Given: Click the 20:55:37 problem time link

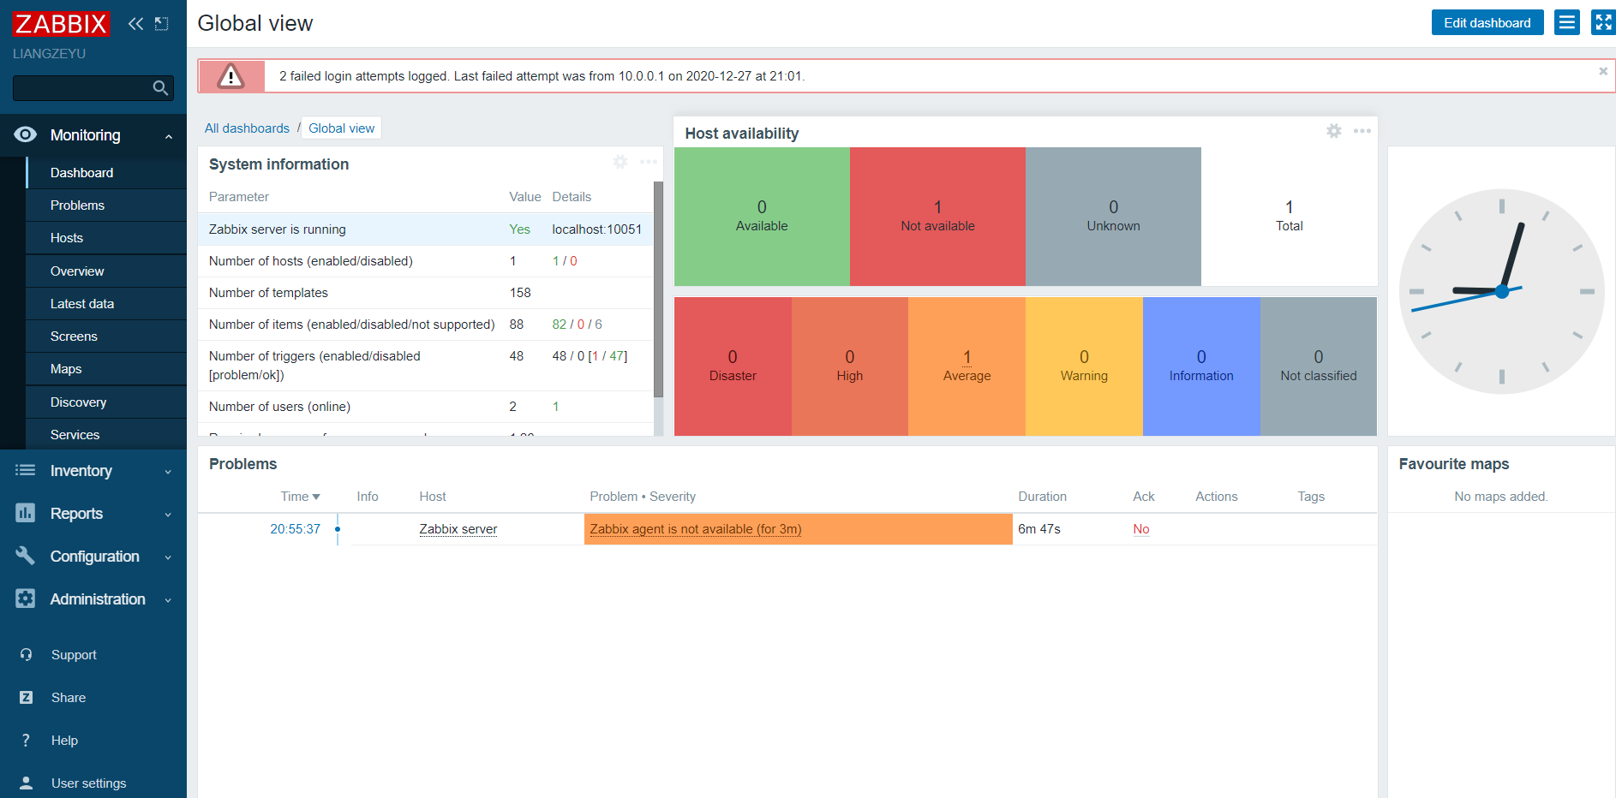Looking at the screenshot, I should tap(295, 529).
